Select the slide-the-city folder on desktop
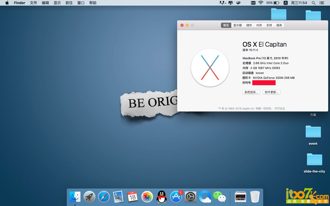 click(x=315, y=159)
